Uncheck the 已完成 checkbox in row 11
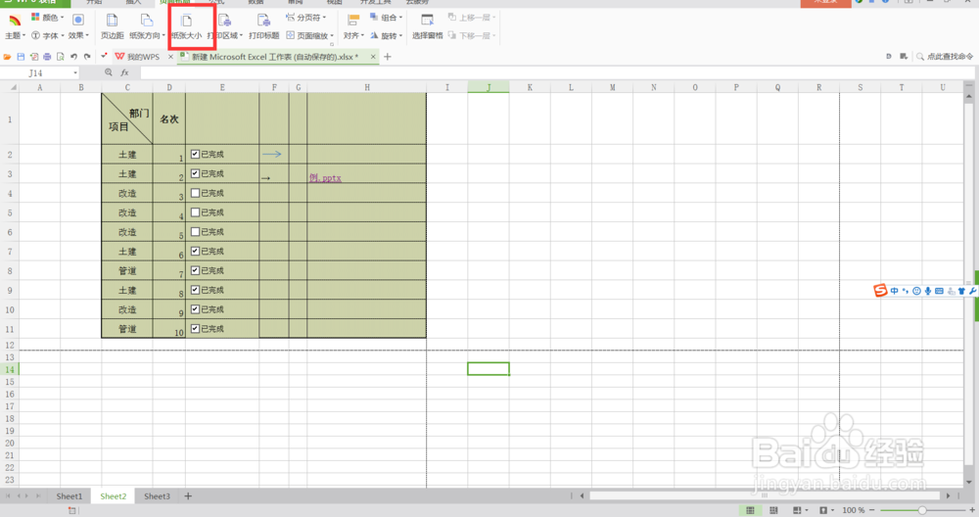This screenshot has height=517, width=979. (195, 328)
